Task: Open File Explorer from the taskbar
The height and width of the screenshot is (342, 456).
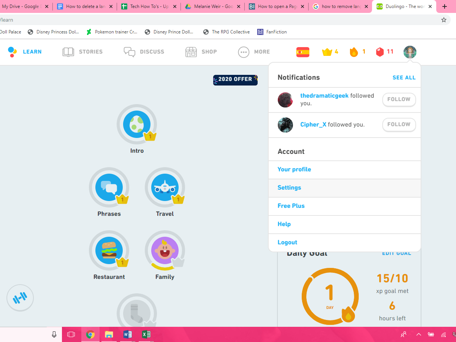Action: (109, 334)
